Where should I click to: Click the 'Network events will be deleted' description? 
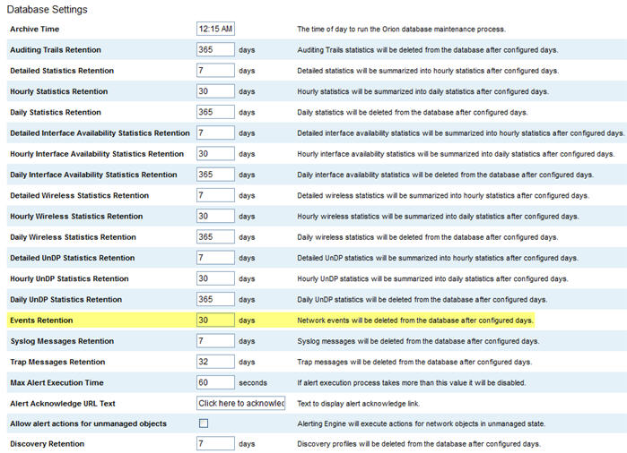click(x=415, y=321)
